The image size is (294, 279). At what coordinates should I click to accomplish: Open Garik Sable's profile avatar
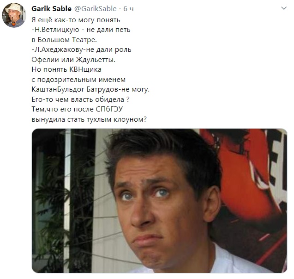click(14, 15)
